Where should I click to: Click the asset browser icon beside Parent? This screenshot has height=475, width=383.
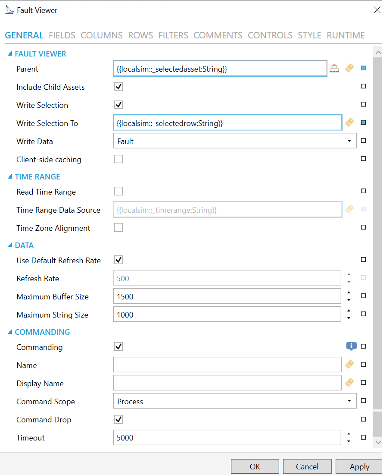tap(334, 68)
